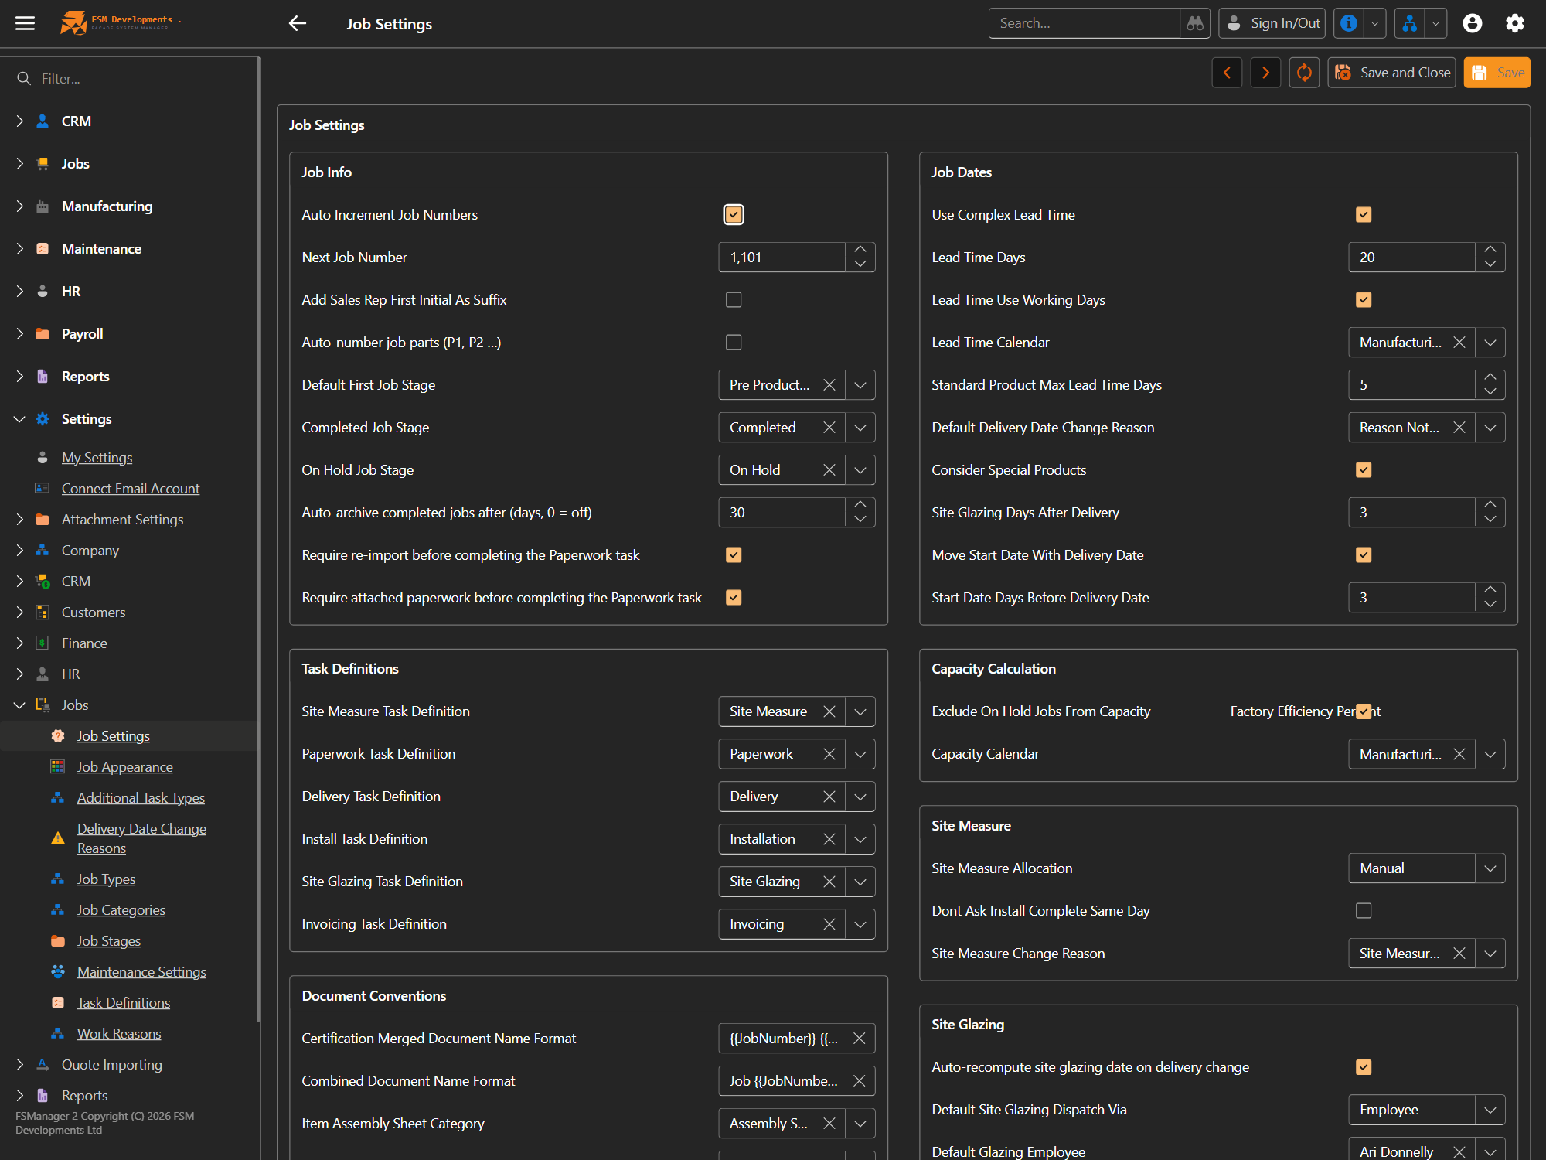
Task: Go to next record with right arrow
Action: pyautogui.click(x=1265, y=73)
